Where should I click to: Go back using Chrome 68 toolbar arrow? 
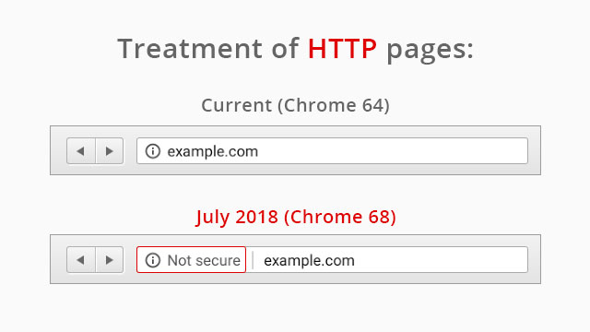tap(81, 260)
